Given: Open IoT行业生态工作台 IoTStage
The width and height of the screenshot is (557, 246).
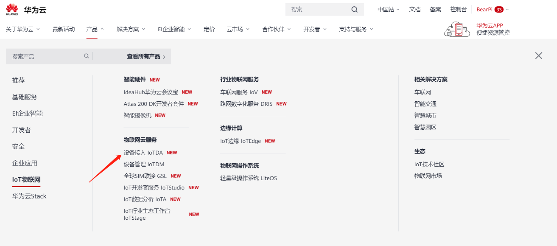Looking at the screenshot, I should (x=147, y=214).
